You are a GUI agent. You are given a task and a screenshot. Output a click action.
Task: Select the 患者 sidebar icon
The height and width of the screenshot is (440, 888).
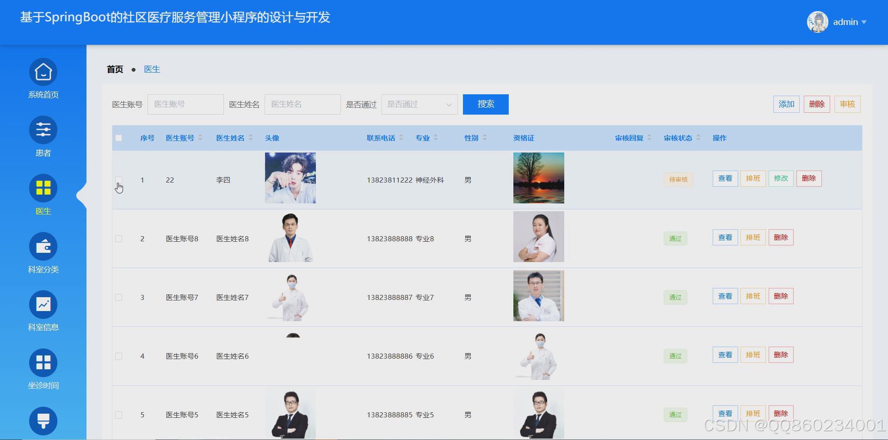coord(43,130)
